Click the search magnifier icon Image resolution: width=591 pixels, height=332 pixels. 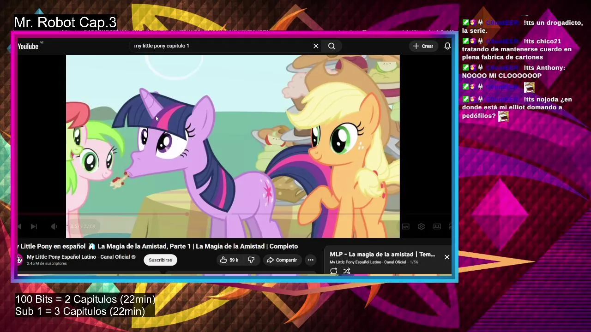tap(332, 46)
